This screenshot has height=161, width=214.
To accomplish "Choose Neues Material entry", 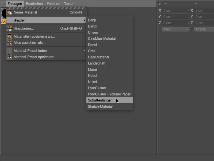I will pos(46,12).
